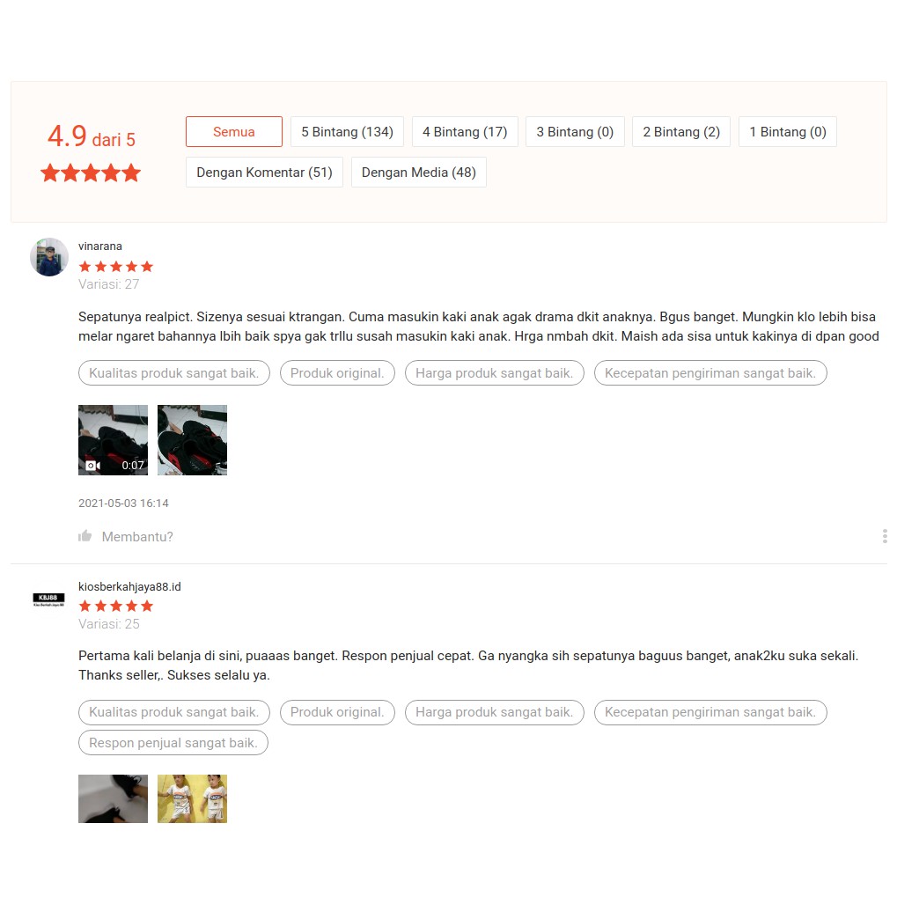Click the Respon penjual sangat baik tag
Screen dimensions: 897x897
173,743
